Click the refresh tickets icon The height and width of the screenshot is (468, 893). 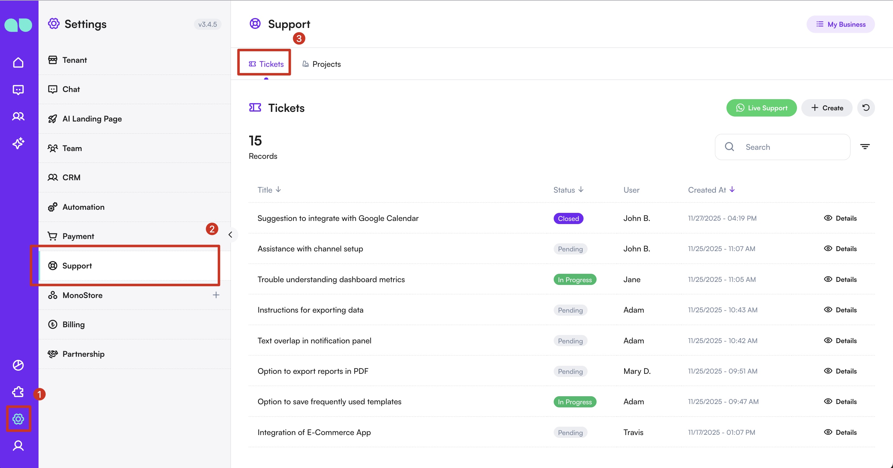[x=866, y=108]
